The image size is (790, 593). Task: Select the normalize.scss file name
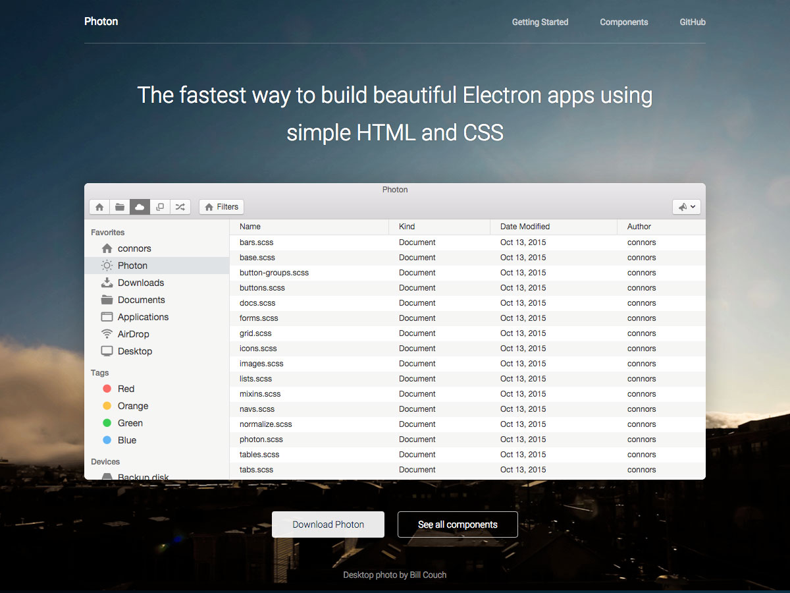click(266, 424)
